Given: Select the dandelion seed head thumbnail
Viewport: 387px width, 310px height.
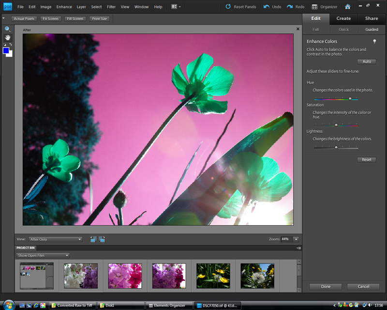Looking at the screenshot, I should click(x=257, y=276).
